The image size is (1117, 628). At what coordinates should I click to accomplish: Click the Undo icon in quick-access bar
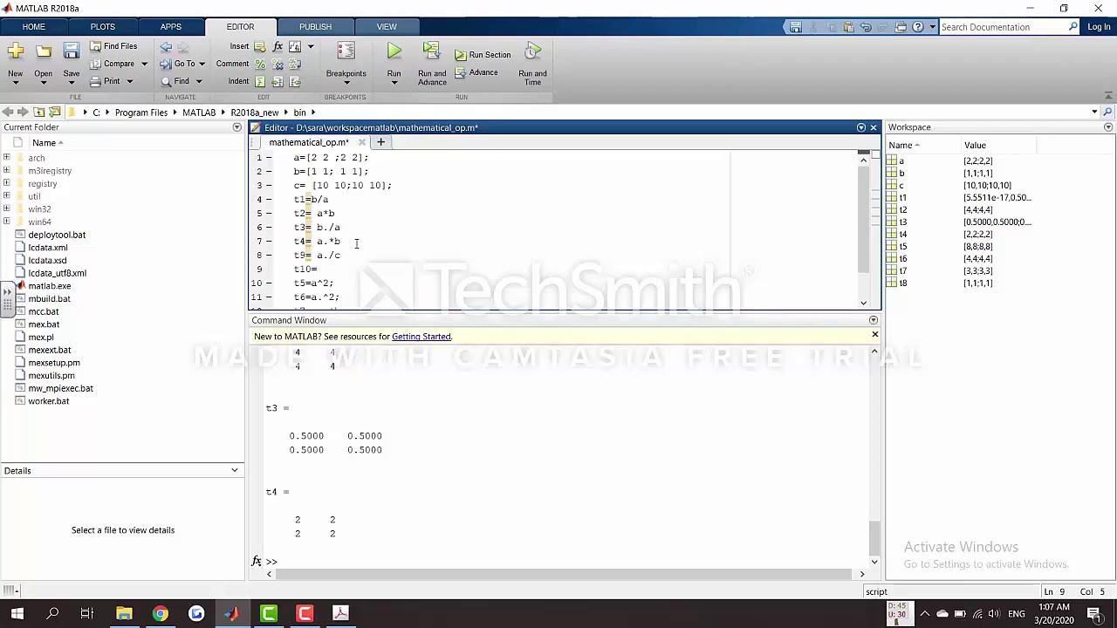[x=866, y=27]
